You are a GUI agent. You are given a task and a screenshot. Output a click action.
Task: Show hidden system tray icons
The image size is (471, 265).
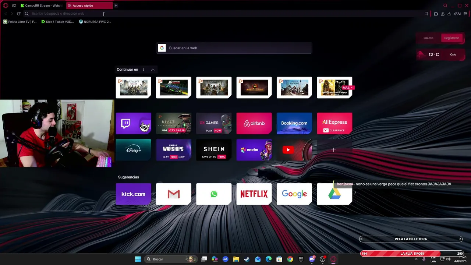[x=416, y=259]
